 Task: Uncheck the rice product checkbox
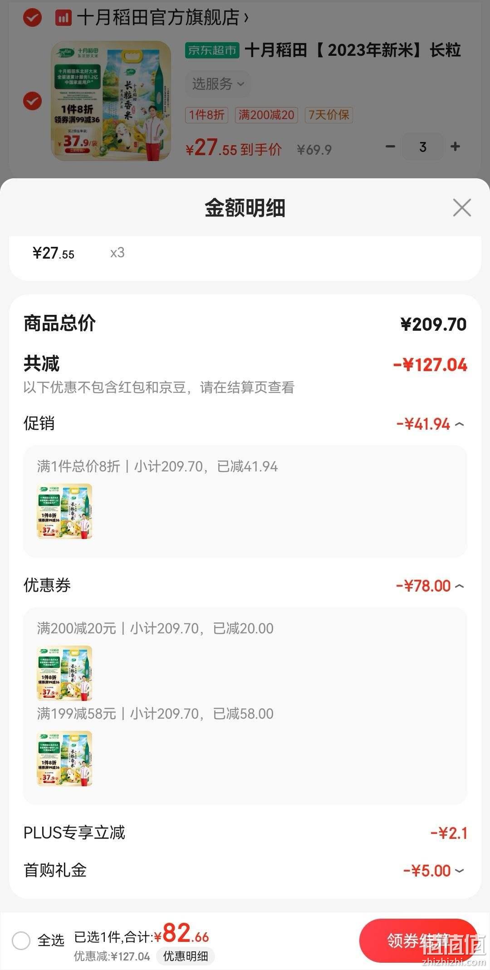click(x=32, y=101)
